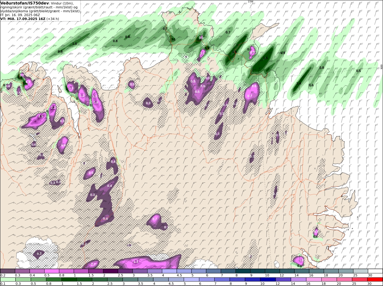Pick the snow legend swatch between 10 and 12
This screenshot has width=383, height=286.
click(272, 271)
